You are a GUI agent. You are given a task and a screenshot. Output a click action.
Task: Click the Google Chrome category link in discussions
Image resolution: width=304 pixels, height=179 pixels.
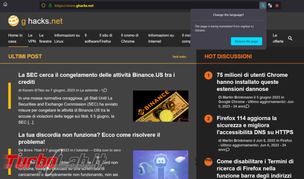tap(232, 102)
